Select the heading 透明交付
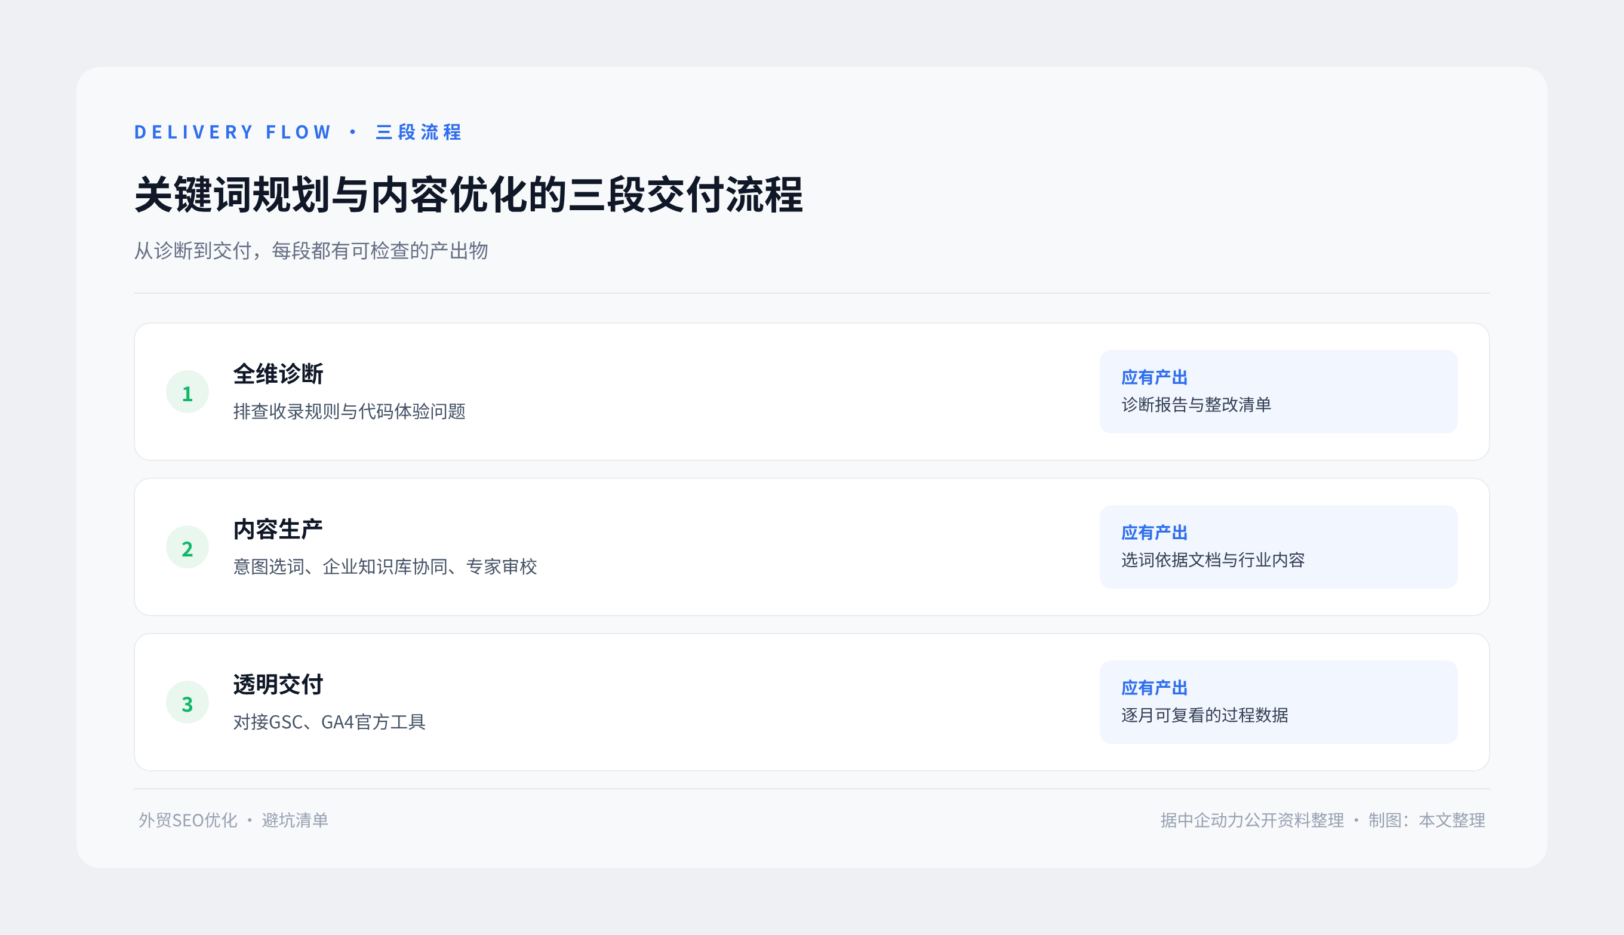This screenshot has width=1624, height=935. [278, 685]
